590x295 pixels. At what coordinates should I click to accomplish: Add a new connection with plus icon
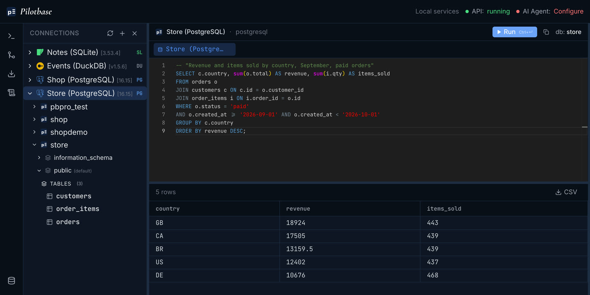point(122,33)
